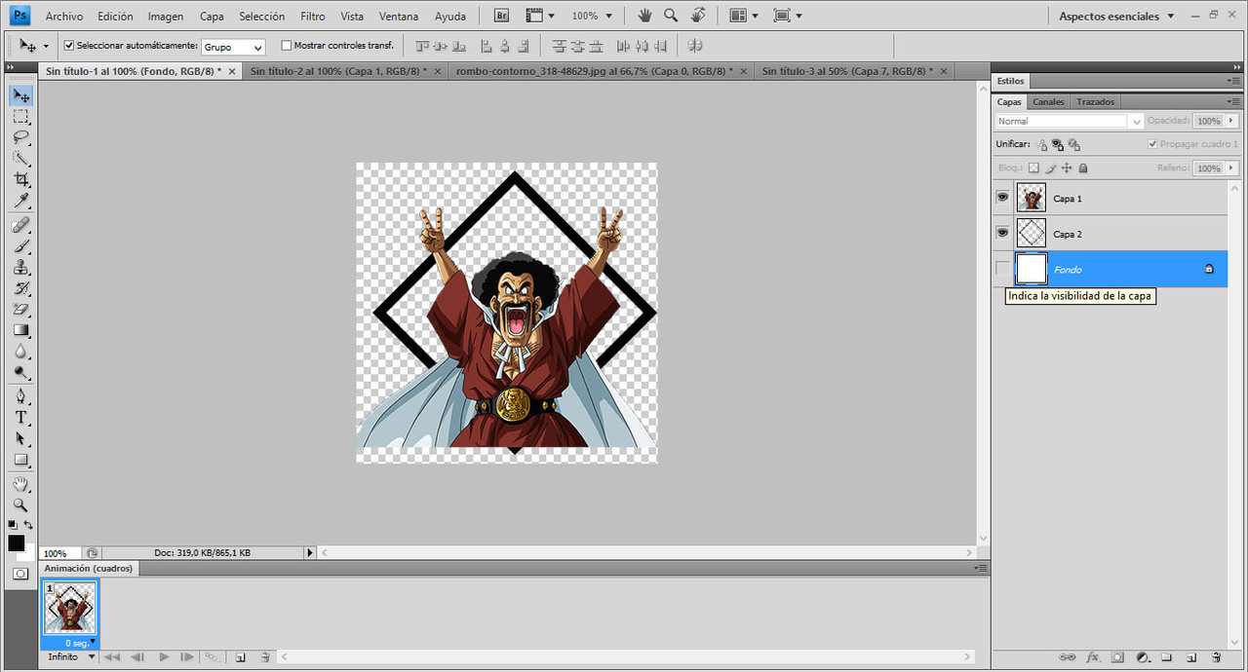Select the Blur tool

pyautogui.click(x=20, y=352)
